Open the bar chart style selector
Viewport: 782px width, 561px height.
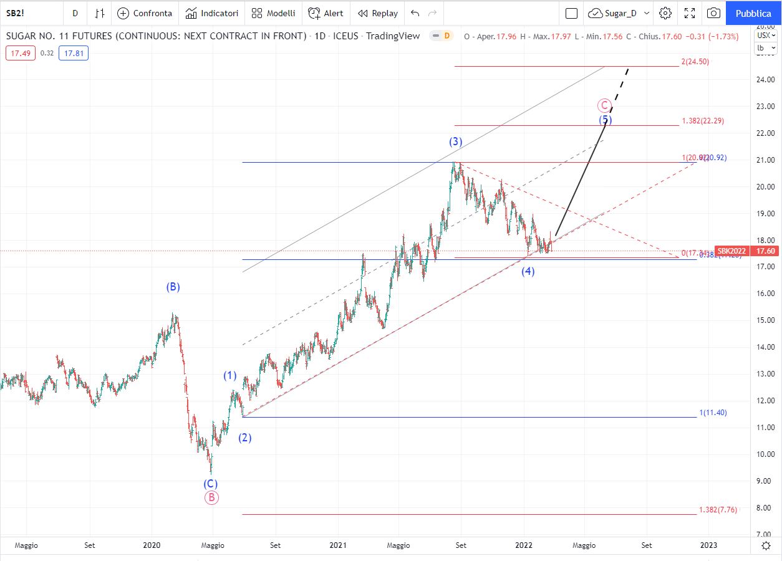(100, 13)
